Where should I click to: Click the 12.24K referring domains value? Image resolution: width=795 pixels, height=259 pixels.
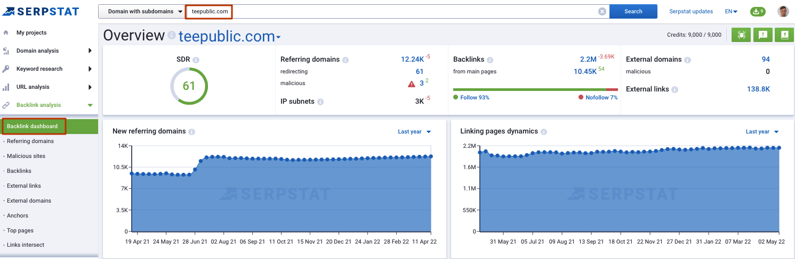pyautogui.click(x=413, y=60)
